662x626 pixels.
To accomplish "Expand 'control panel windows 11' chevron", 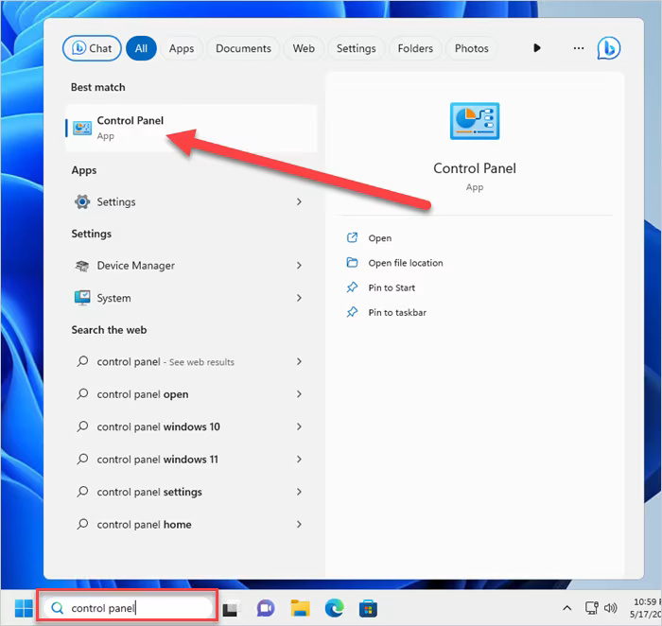I will coord(299,460).
